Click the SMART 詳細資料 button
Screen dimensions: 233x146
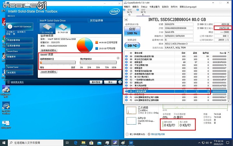[x=49, y=72]
